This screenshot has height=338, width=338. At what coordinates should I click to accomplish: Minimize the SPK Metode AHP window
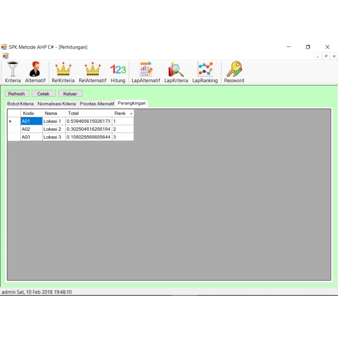pyautogui.click(x=289, y=47)
